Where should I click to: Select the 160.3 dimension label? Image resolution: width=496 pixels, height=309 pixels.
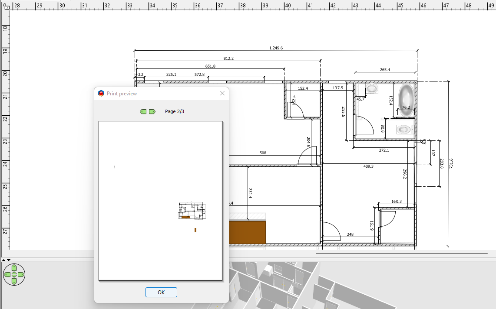[x=397, y=202]
